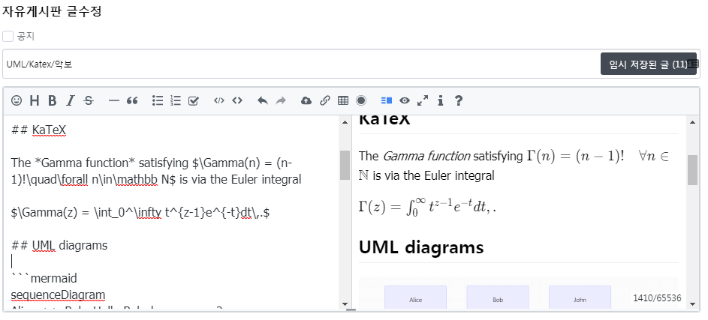Insert a numbered list
Viewport: 708px width, 320px height.
[x=176, y=100]
